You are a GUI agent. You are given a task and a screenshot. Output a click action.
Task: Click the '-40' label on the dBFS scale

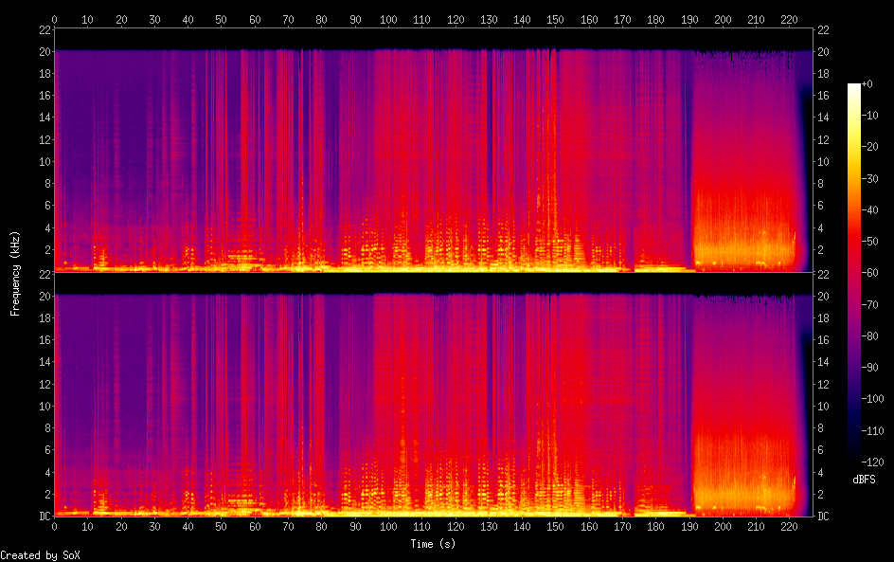(x=870, y=210)
